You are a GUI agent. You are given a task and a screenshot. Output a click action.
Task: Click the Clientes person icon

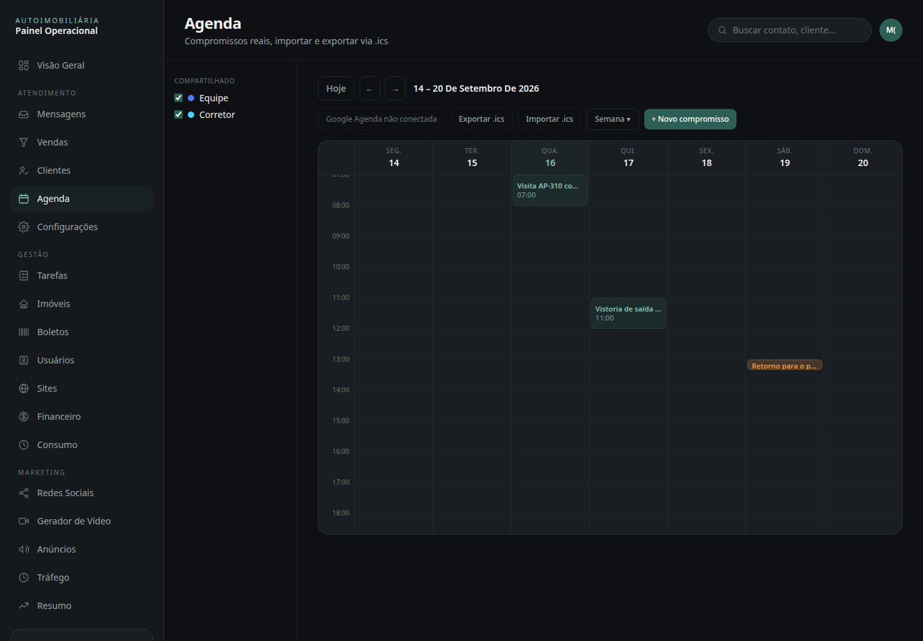click(24, 171)
